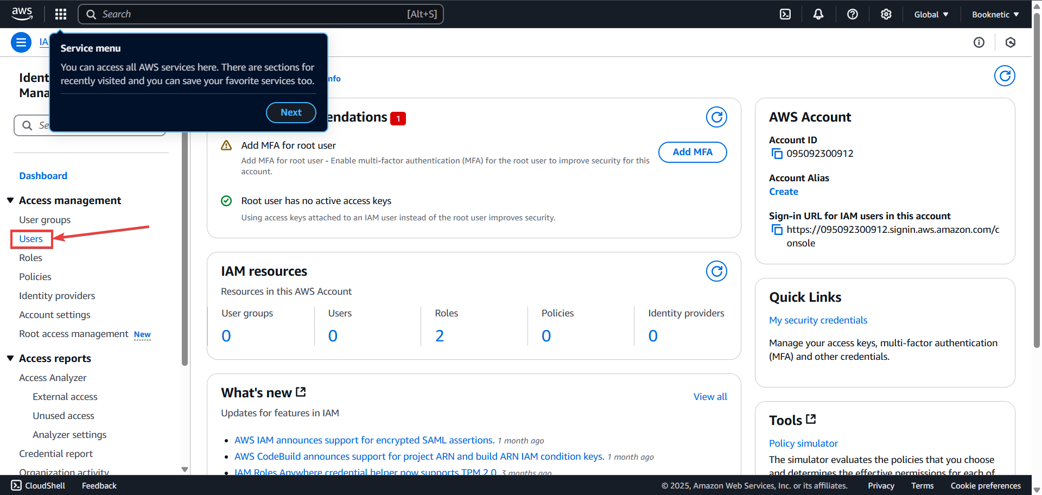1042x495 pixels.
Task: Click Feedback in the footer
Action: point(99,486)
